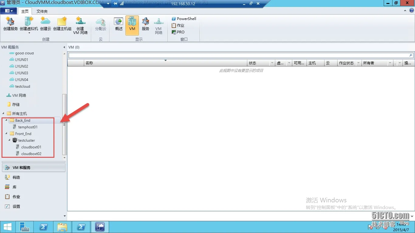
Task: Open workspace overflow arrow at pane bottom
Action: click(x=64, y=216)
